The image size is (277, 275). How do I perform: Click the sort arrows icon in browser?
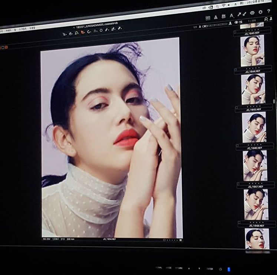(241, 22)
